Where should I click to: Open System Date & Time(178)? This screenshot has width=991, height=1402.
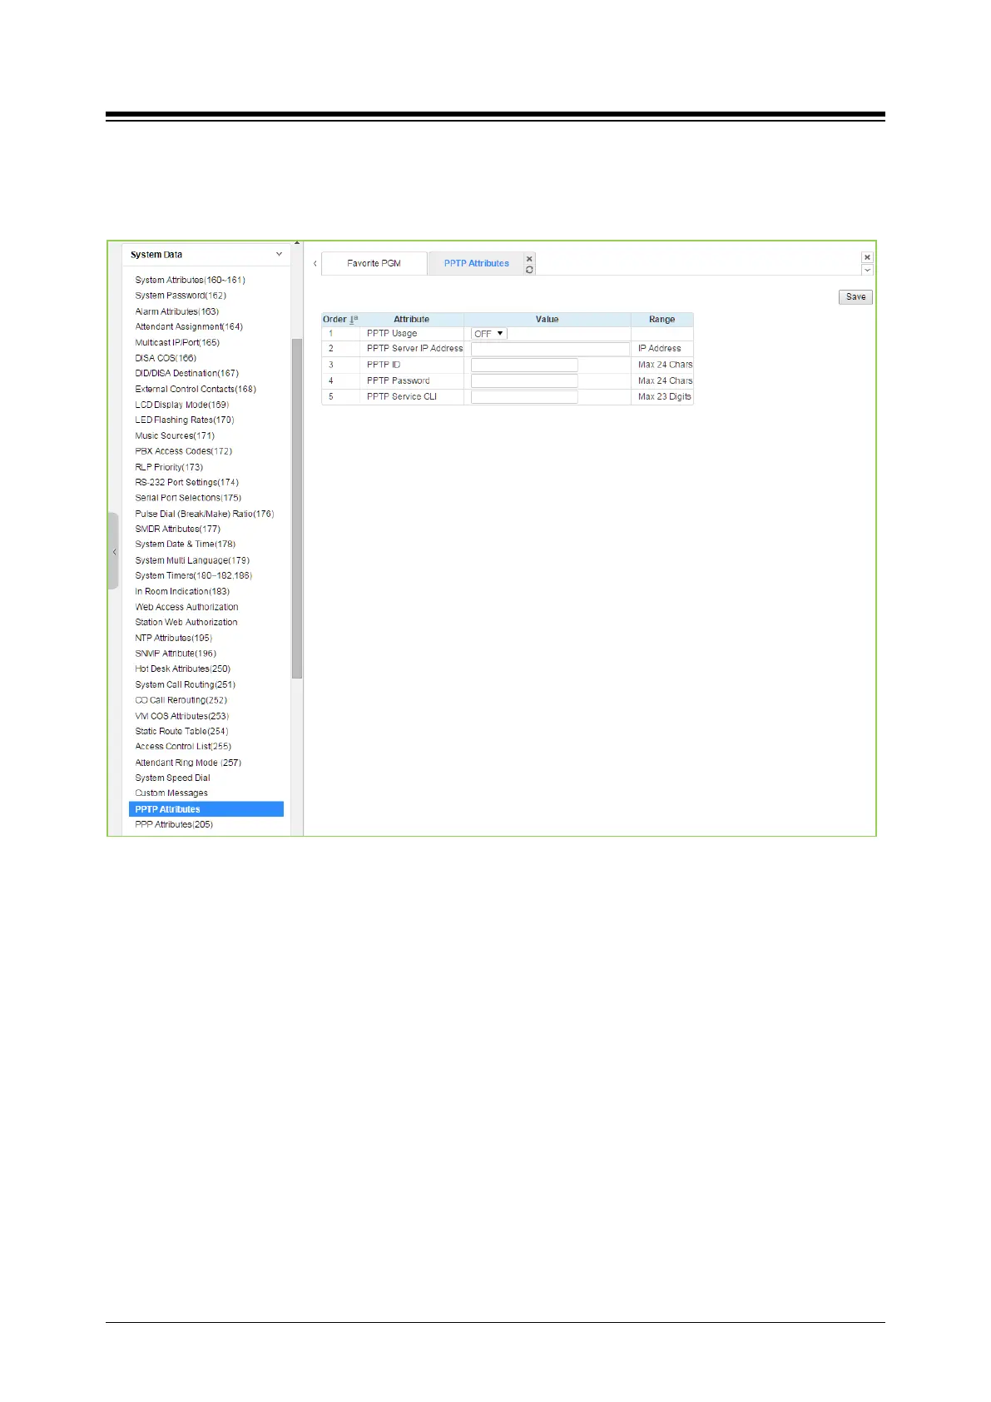[185, 544]
